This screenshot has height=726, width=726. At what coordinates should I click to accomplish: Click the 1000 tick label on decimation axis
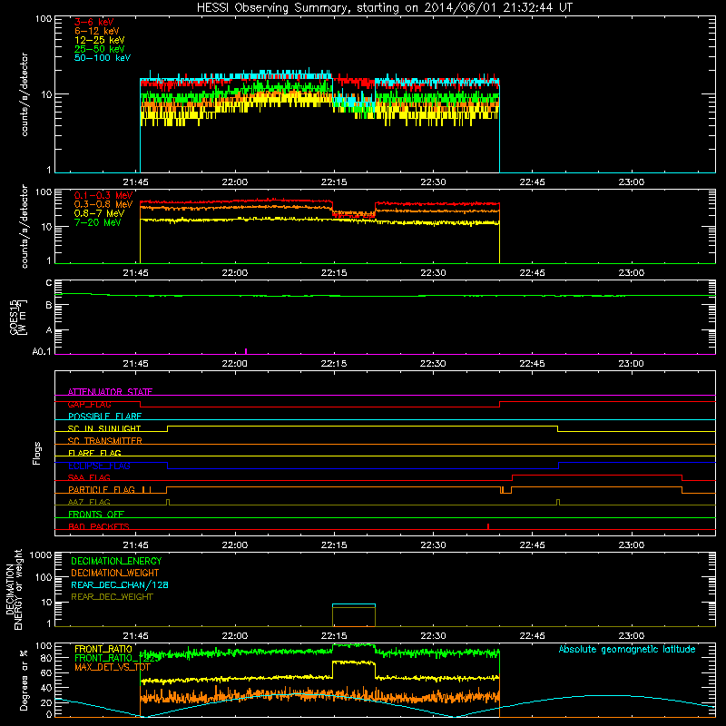(41, 555)
